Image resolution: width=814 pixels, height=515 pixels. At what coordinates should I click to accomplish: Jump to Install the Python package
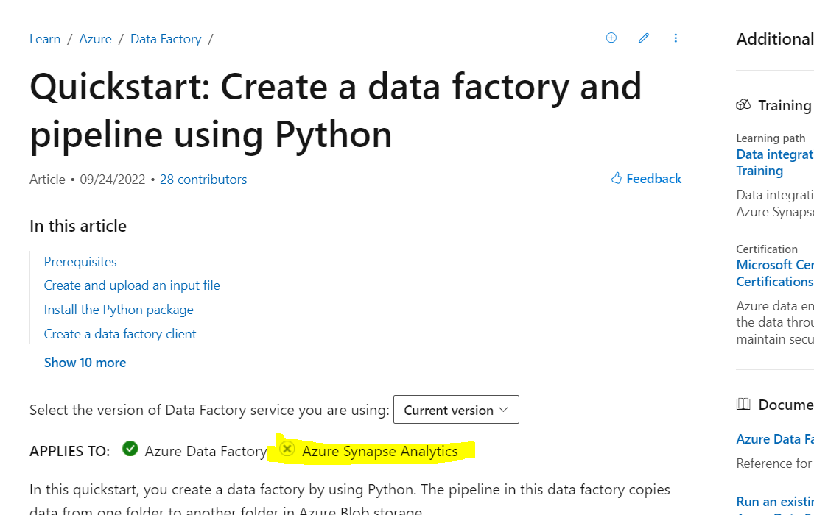tap(119, 310)
